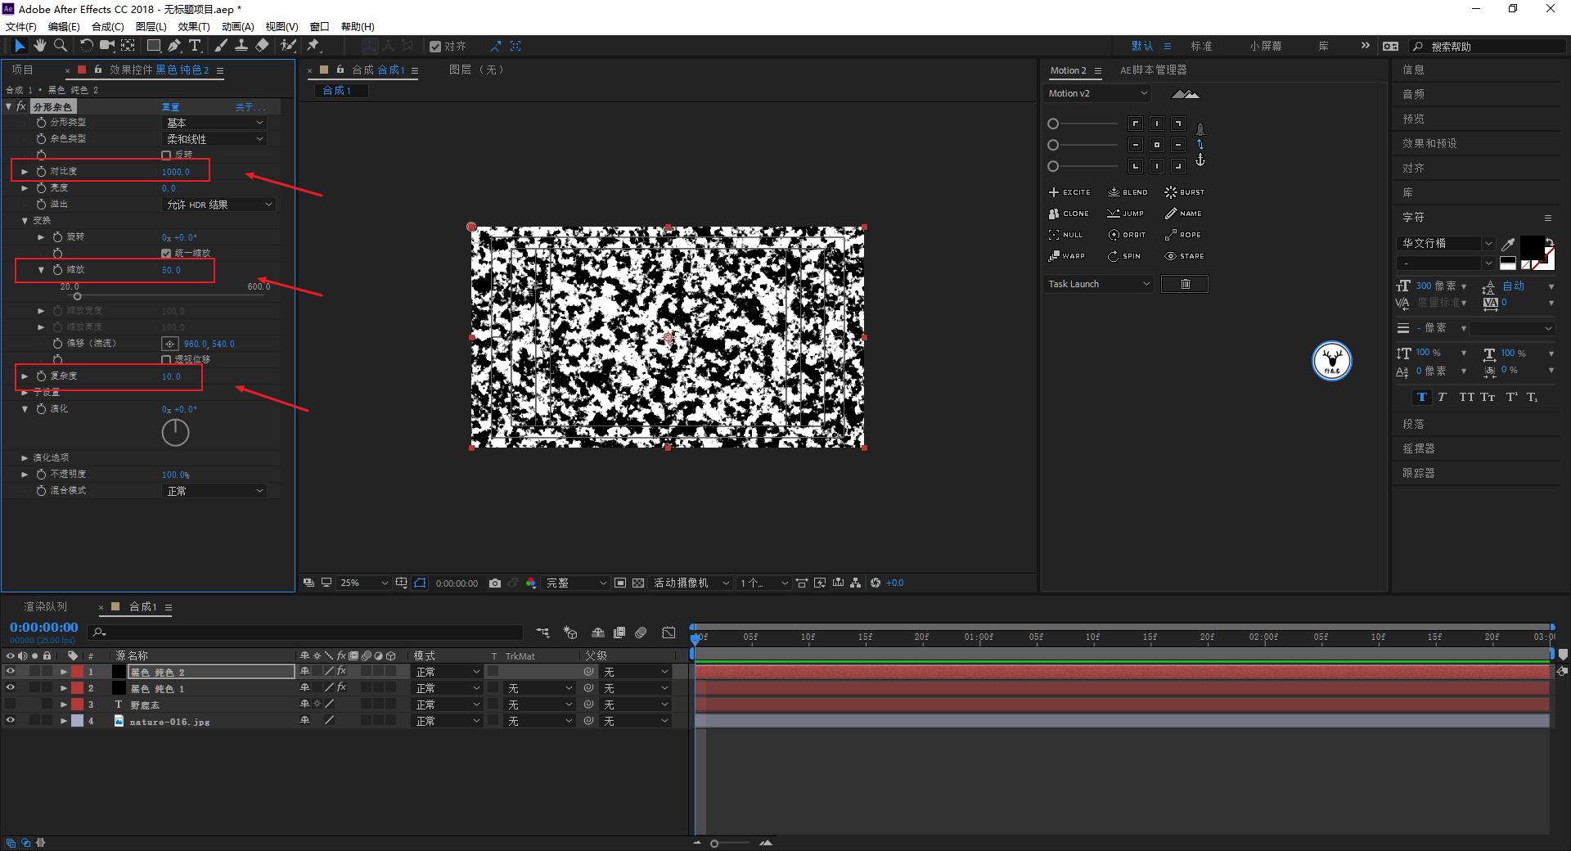Expand the 对比度 property triangle
1571x851 pixels.
pos(25,172)
